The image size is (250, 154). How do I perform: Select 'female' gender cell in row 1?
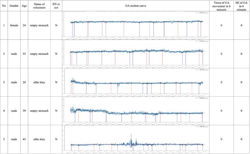tap(14, 25)
